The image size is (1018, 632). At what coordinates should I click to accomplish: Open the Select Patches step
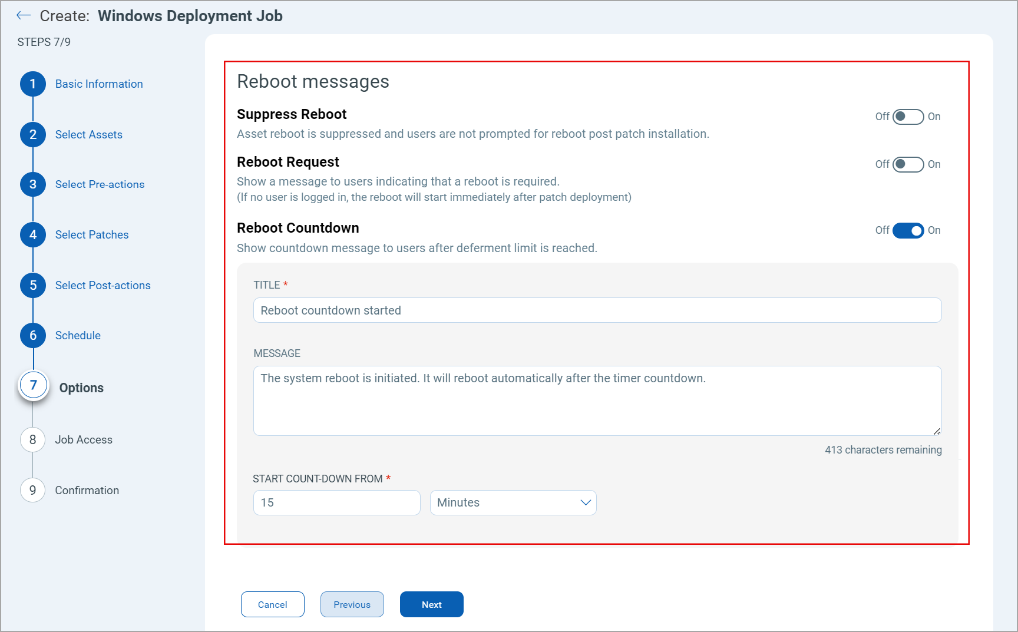point(92,235)
